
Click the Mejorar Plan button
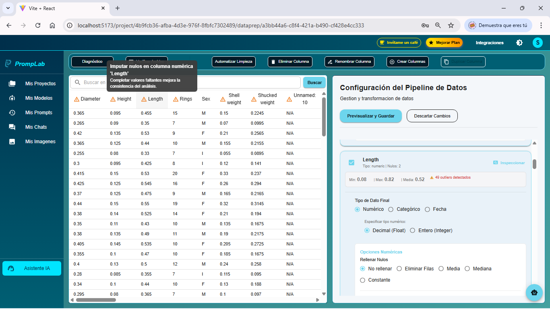point(444,42)
